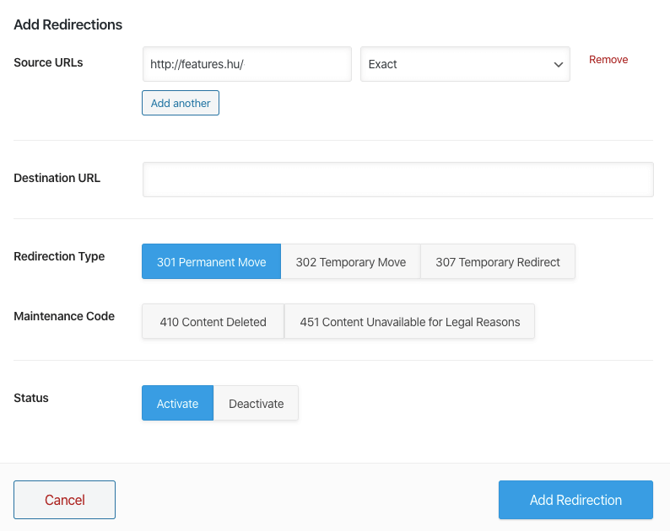Focus the Destination URL field
This screenshot has width=670, height=531.
click(x=397, y=180)
